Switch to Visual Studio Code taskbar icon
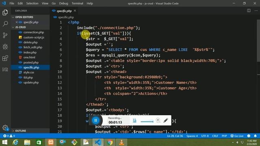Screen dimensions: 260x146 pos(98,142)
